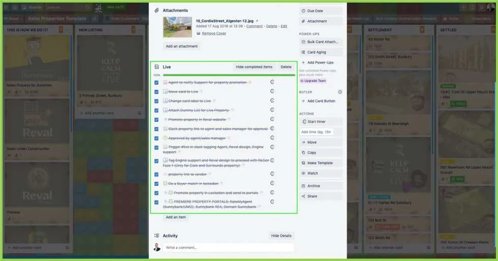
Task: Uncheck 'Promote property in Reval website'
Action: click(x=157, y=120)
